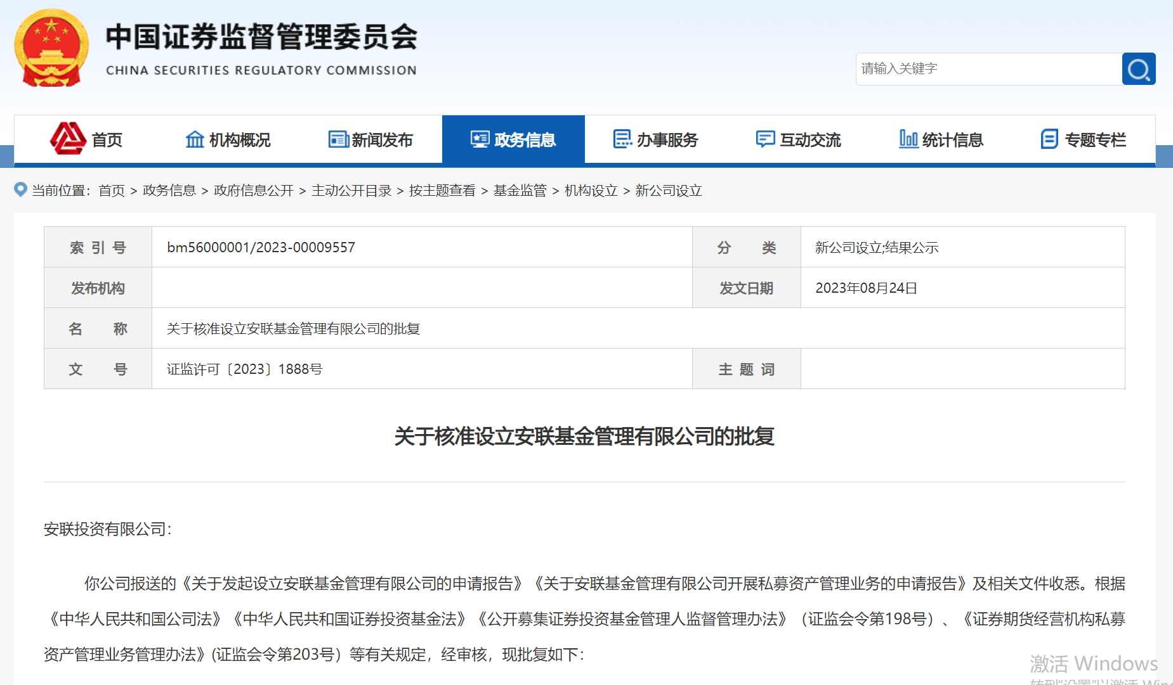1173x685 pixels.
Task: Go to 专题专栏 in the navigation bar
Action: click(x=1095, y=139)
